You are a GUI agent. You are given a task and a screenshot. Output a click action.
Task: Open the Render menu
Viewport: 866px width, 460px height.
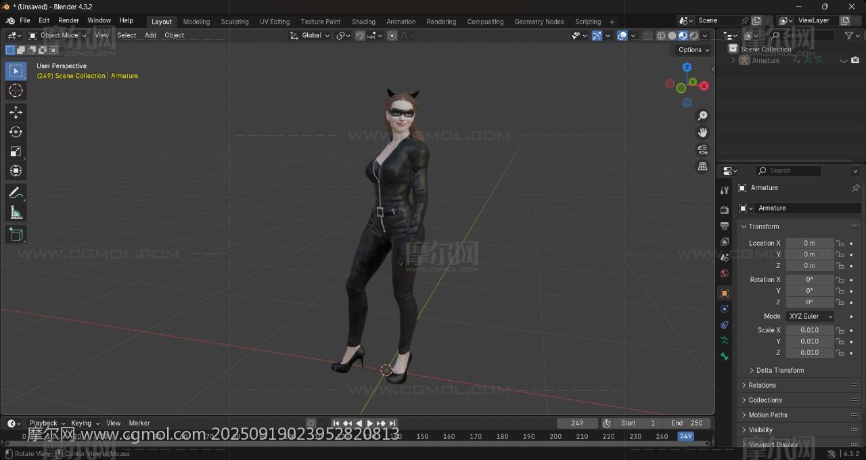click(68, 20)
